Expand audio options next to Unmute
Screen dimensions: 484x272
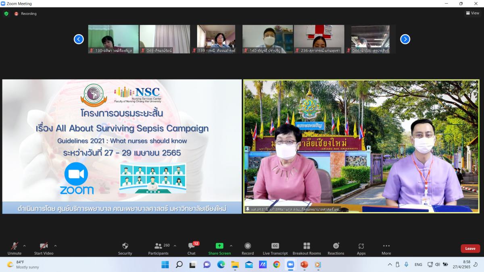point(24,245)
